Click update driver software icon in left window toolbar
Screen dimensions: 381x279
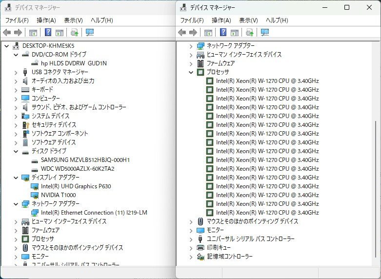(x=74, y=33)
